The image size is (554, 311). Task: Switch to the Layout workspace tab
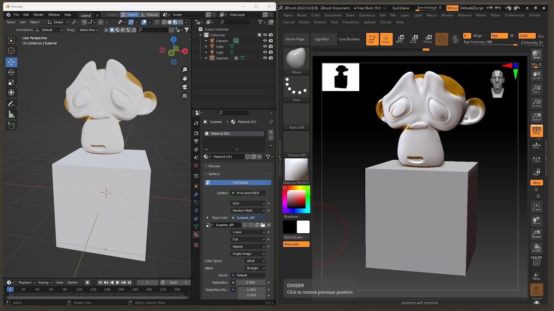click(86, 15)
